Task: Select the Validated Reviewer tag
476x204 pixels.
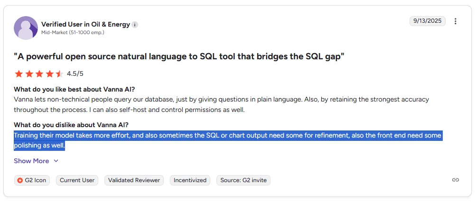Action: [134, 180]
